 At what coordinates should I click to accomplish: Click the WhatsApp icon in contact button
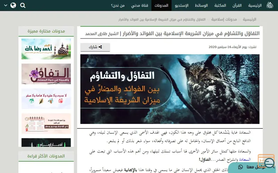point(240,167)
